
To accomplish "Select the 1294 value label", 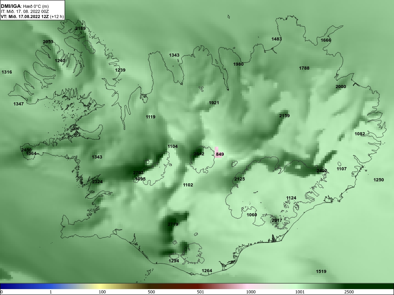I will point(174,261).
